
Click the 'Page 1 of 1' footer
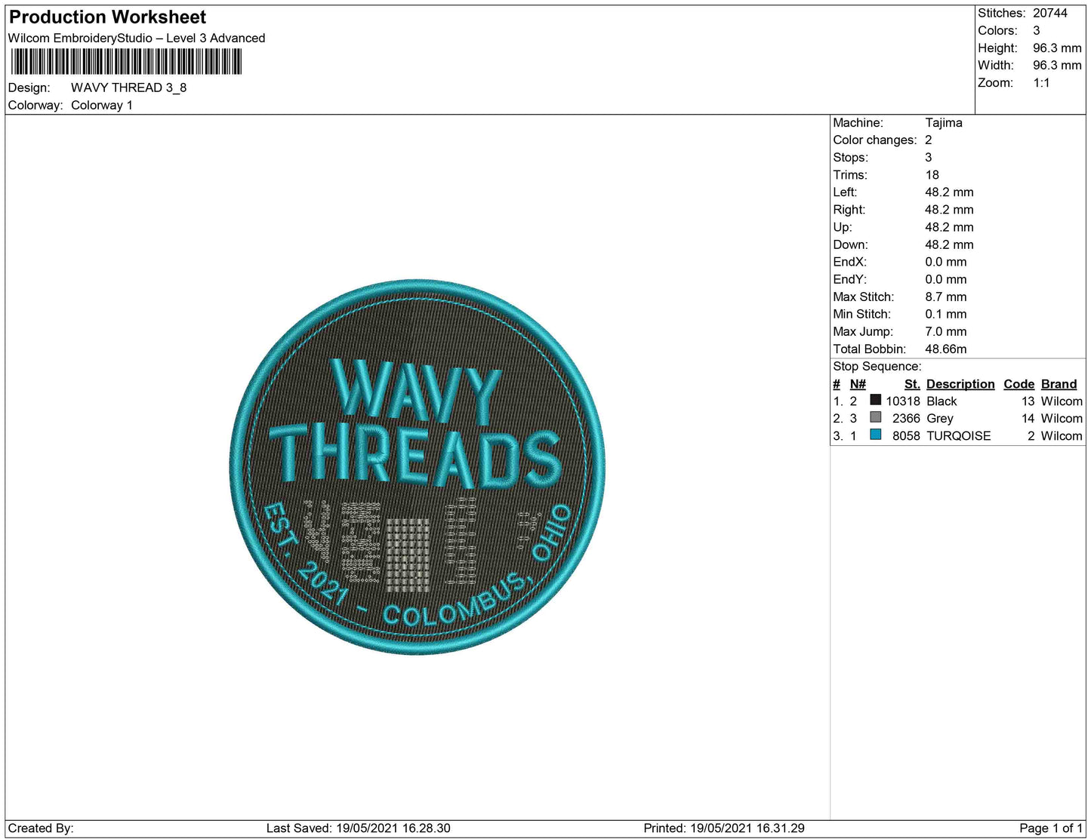pyautogui.click(x=1051, y=828)
